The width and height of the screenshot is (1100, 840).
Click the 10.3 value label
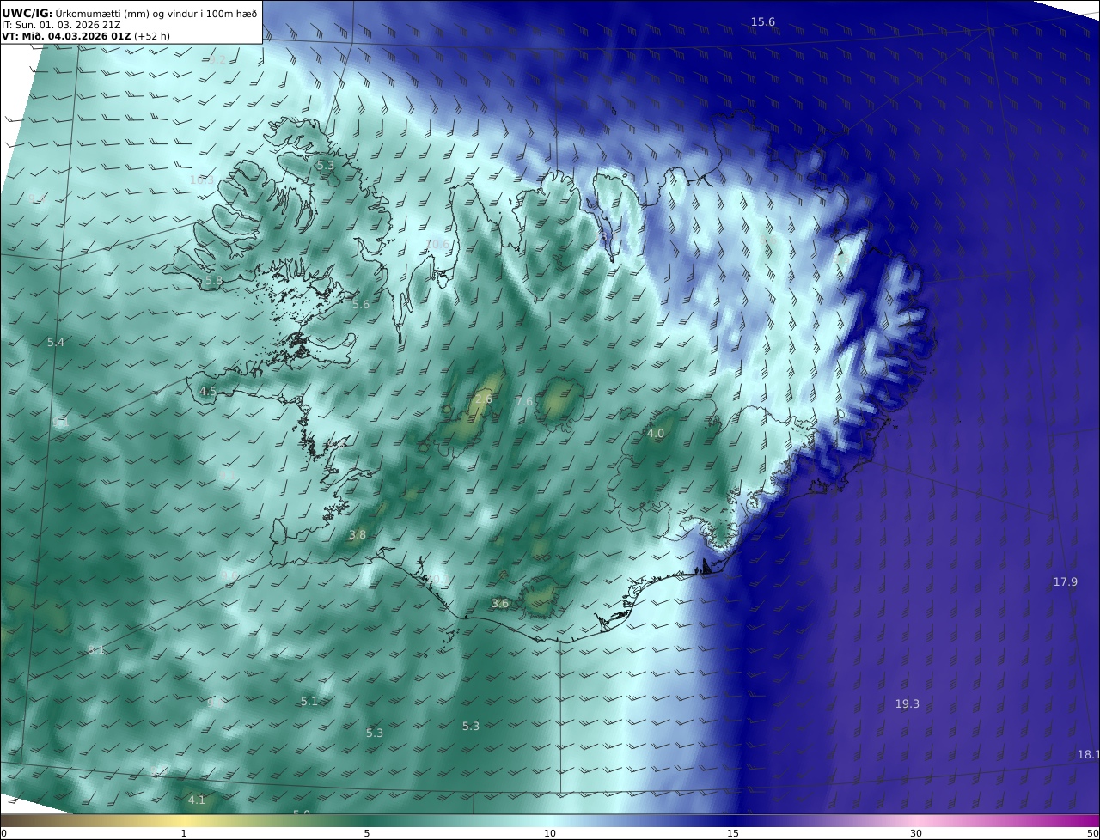pos(202,180)
